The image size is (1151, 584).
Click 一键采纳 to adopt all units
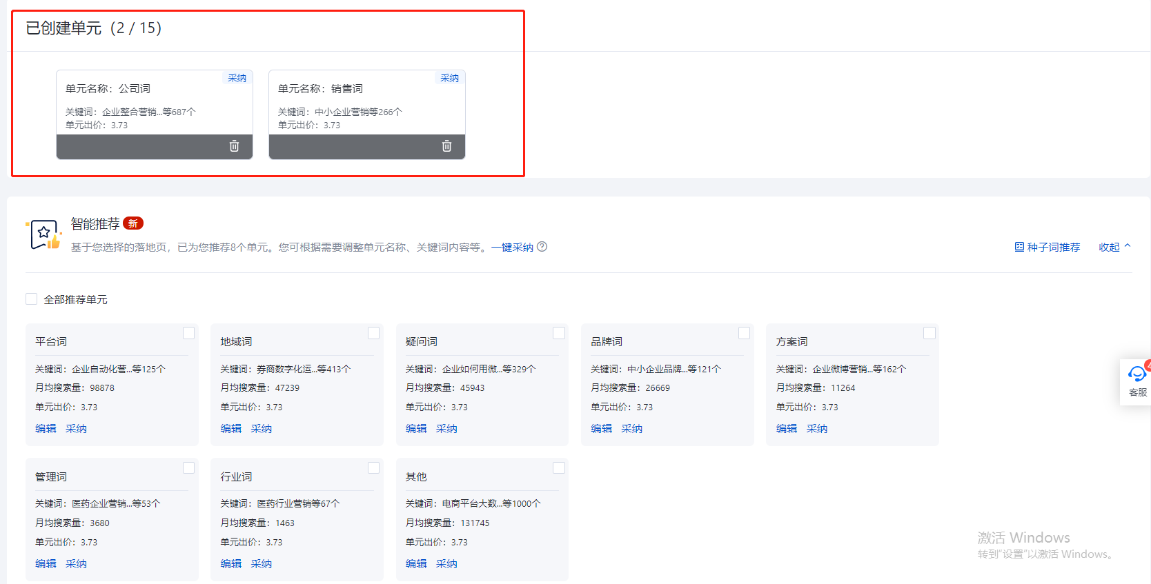[512, 248]
